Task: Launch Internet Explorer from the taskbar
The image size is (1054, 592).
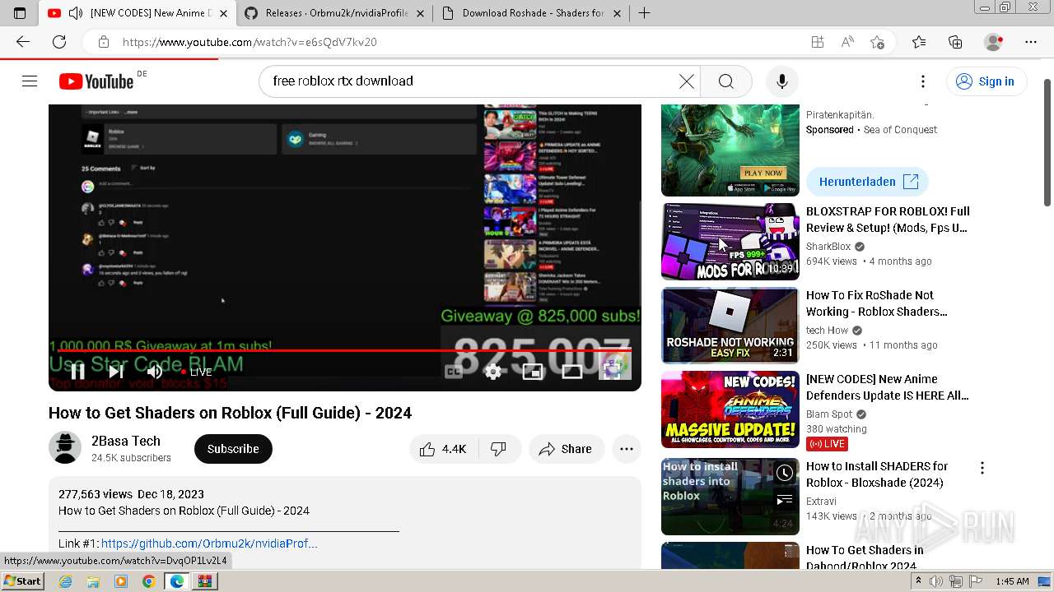Action: coord(65,581)
